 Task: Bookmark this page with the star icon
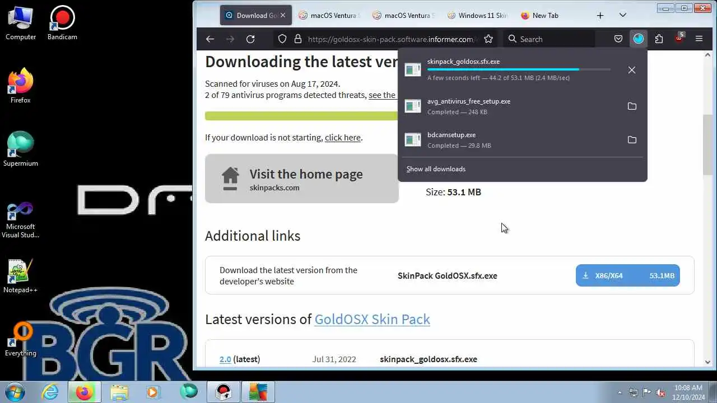[488, 39]
